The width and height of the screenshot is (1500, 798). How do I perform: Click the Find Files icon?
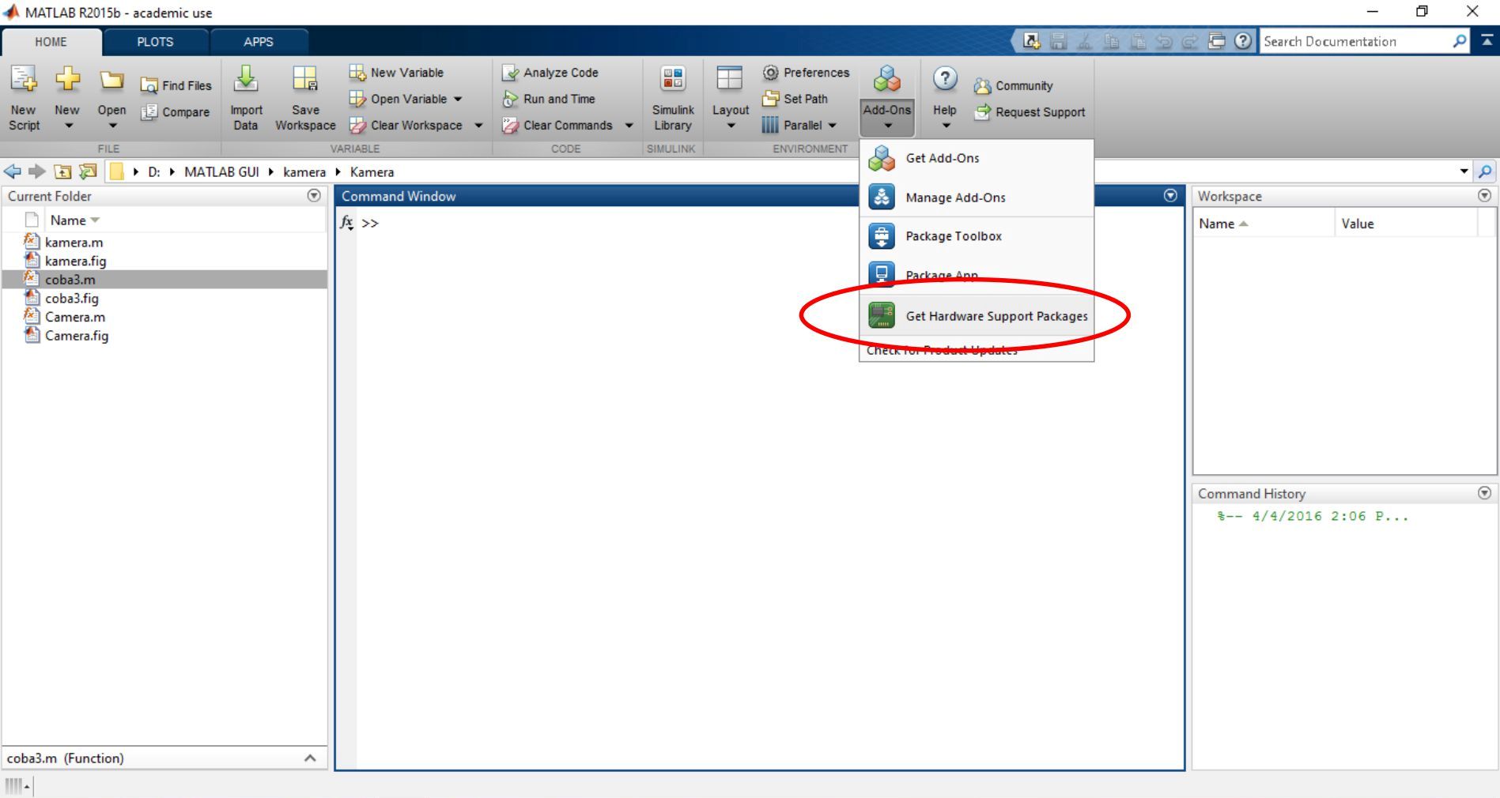click(x=149, y=85)
